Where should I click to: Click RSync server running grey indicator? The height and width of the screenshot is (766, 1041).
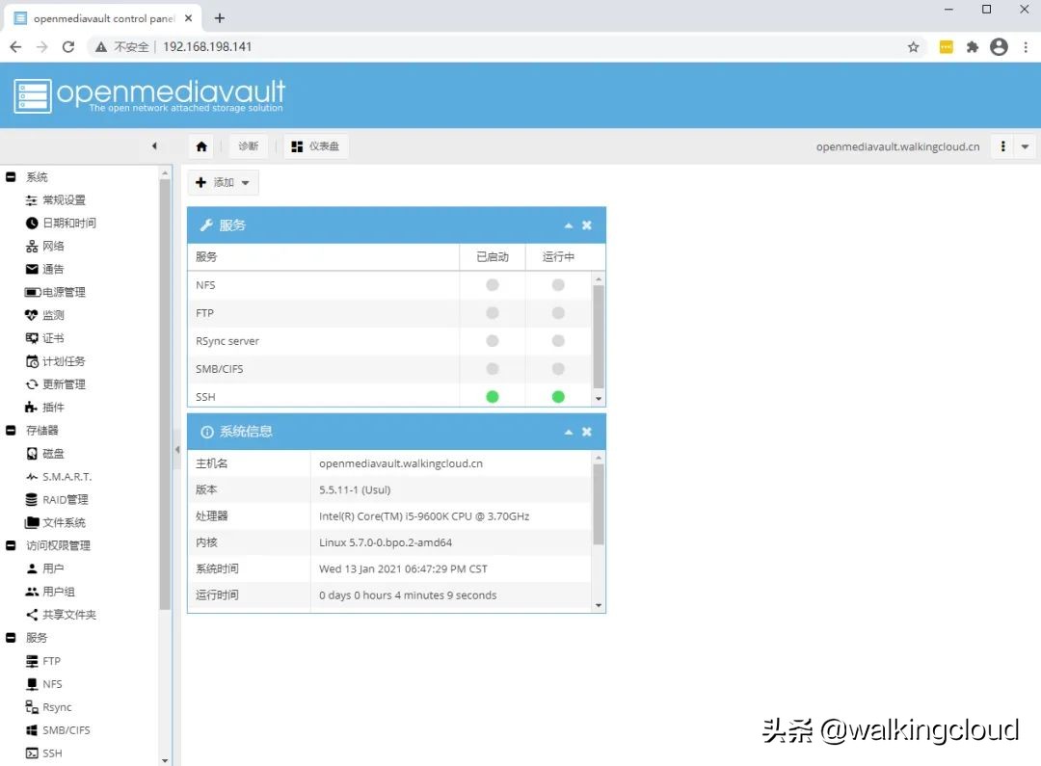[x=558, y=340]
